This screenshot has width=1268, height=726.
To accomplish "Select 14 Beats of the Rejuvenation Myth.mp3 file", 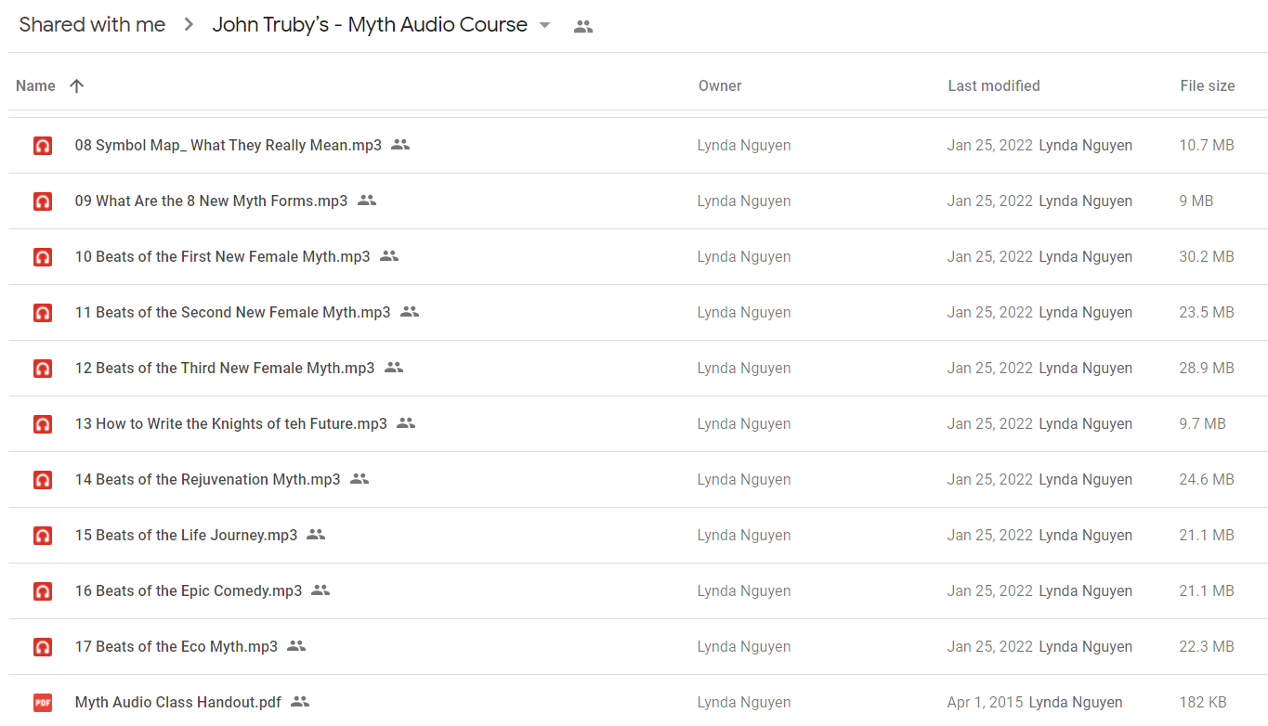I will click(637, 480).
